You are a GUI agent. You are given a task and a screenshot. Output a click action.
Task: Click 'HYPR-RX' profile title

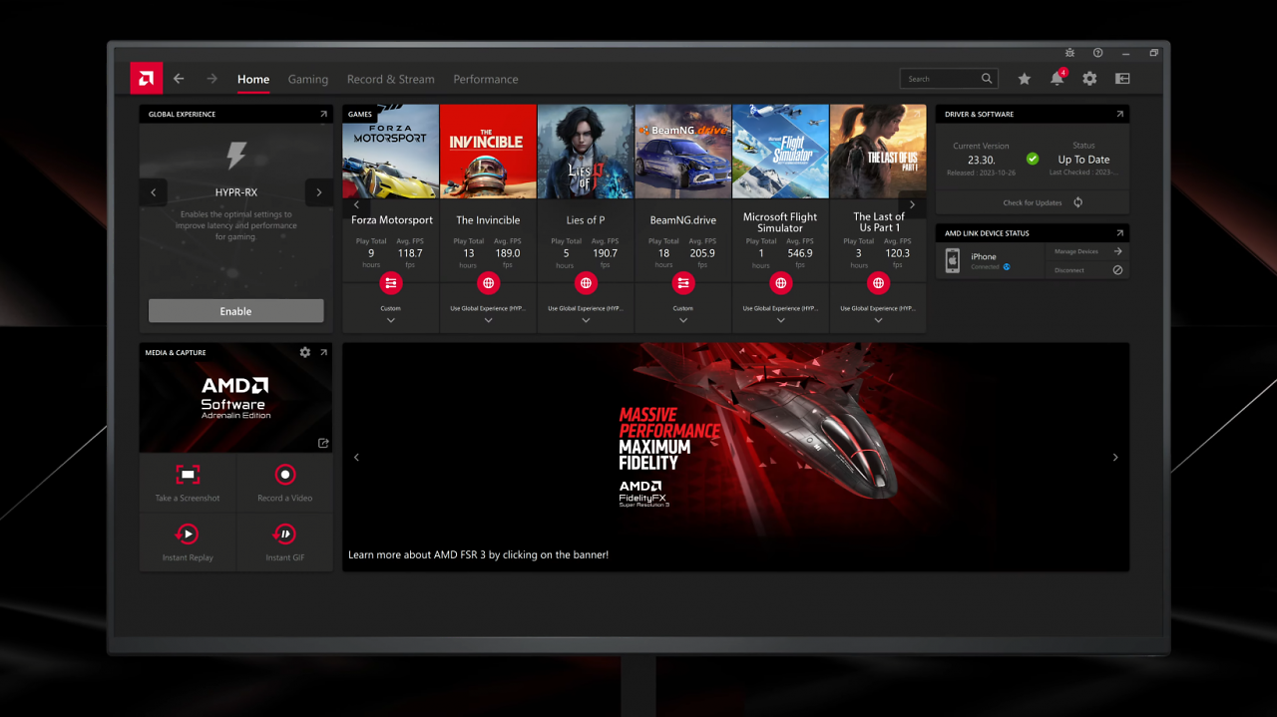(x=236, y=192)
